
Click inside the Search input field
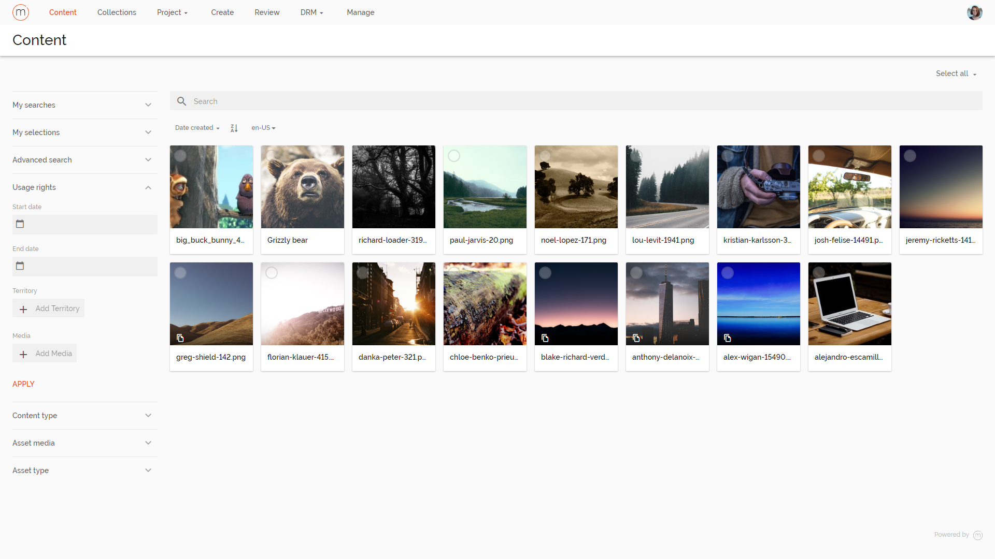(363, 101)
